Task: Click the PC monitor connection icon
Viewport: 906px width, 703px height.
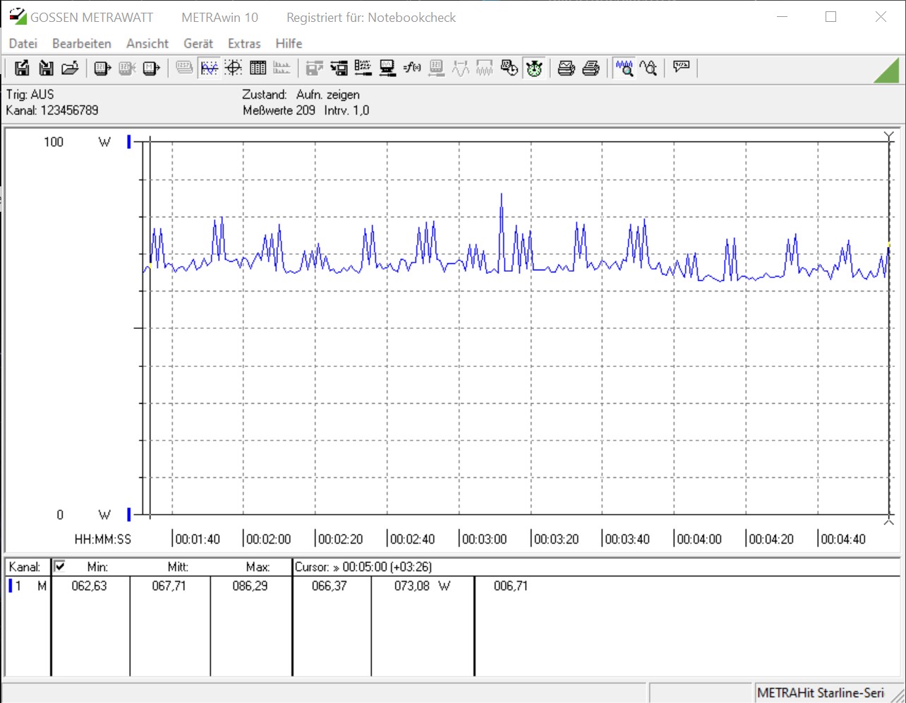Action: pyautogui.click(x=387, y=68)
